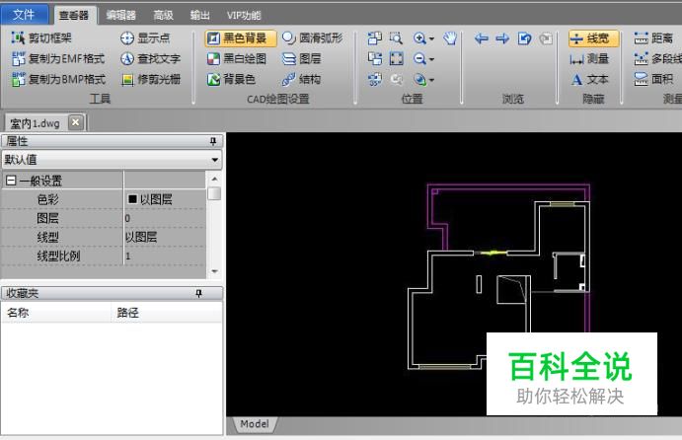Toggle Line Width (线宽) display

(593, 38)
